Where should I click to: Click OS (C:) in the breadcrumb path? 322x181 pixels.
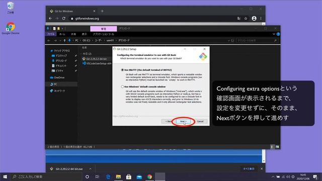[x=87, y=40]
